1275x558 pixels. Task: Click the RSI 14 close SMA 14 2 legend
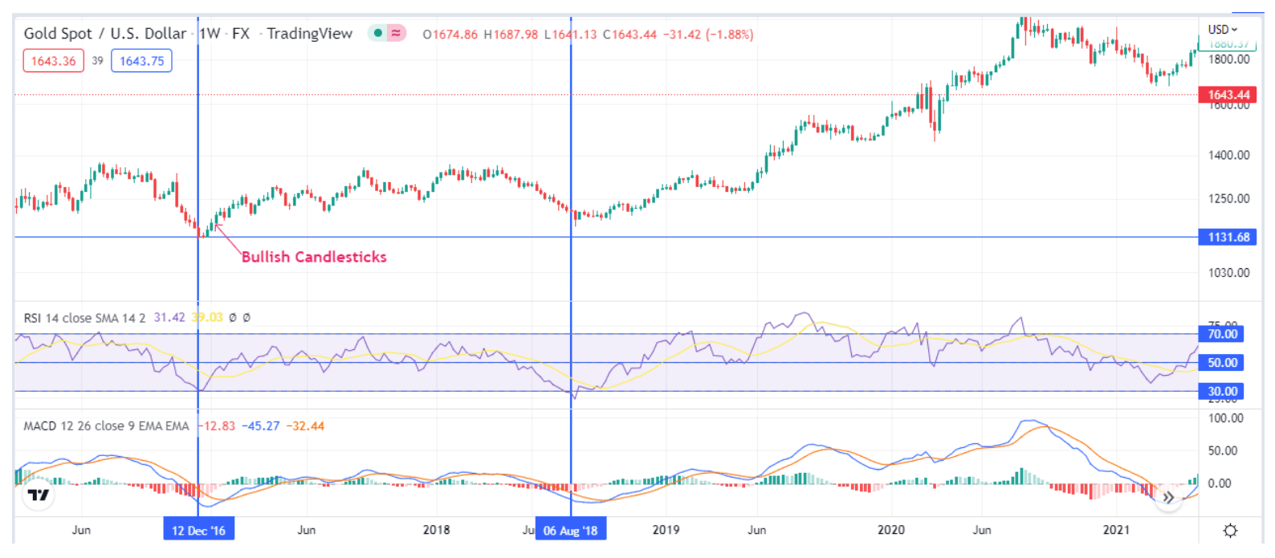coord(84,318)
